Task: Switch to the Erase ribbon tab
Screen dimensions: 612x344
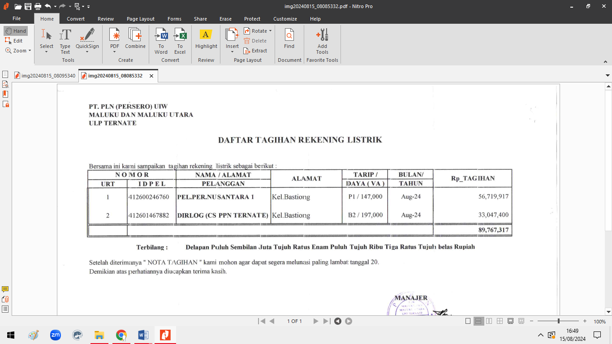Action: pos(226,19)
